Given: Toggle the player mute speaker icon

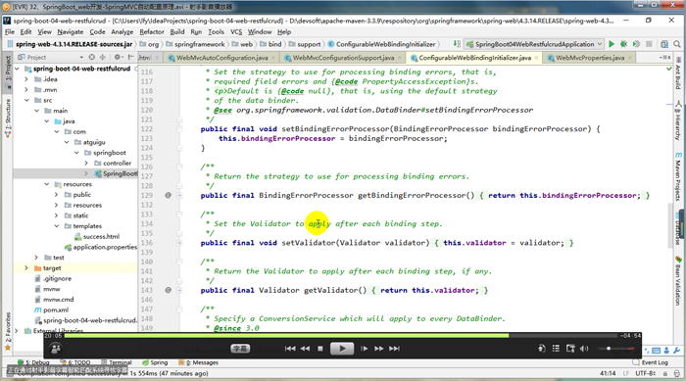Looking at the screenshot, I should pos(584,349).
